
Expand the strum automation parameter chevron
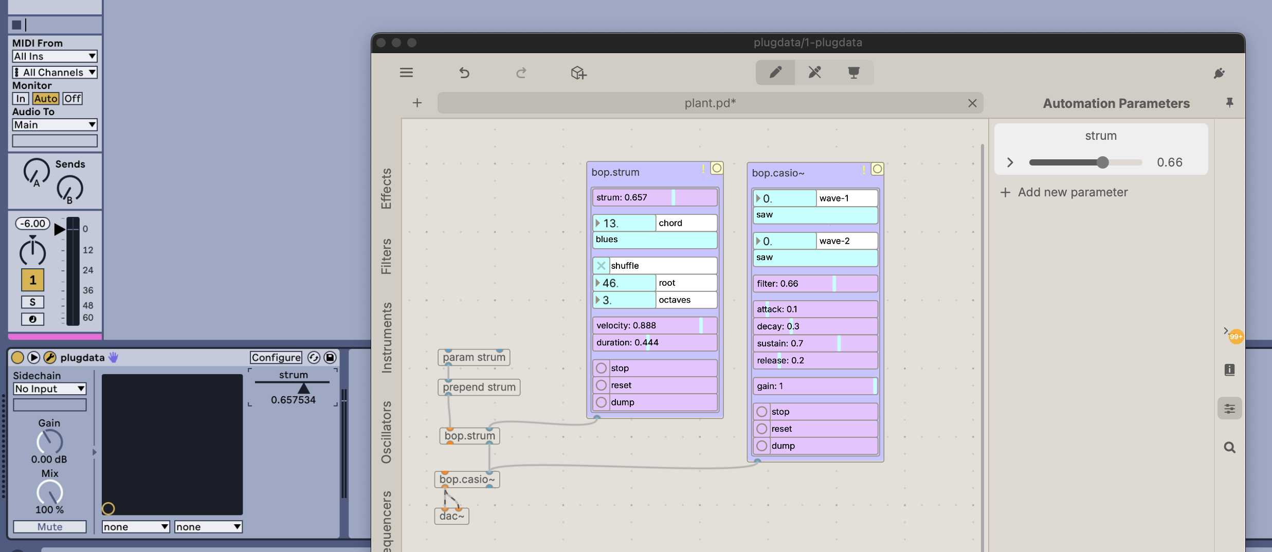(x=1010, y=162)
